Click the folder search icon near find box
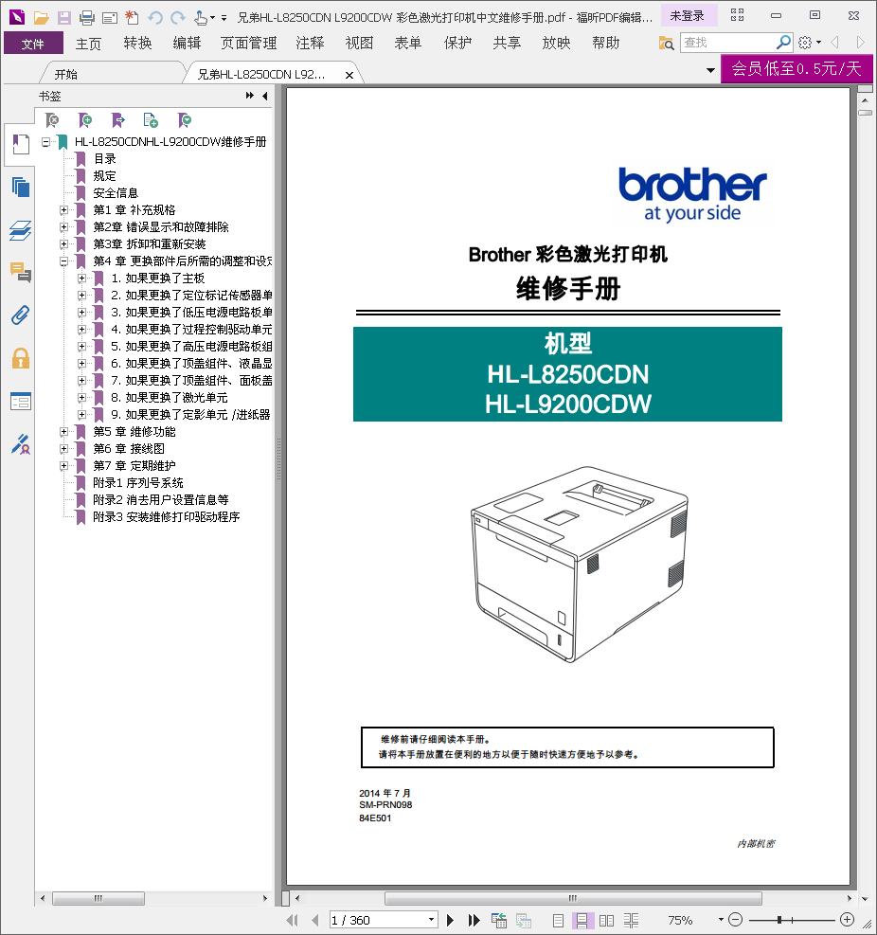The height and width of the screenshot is (935, 877). pyautogui.click(x=666, y=43)
